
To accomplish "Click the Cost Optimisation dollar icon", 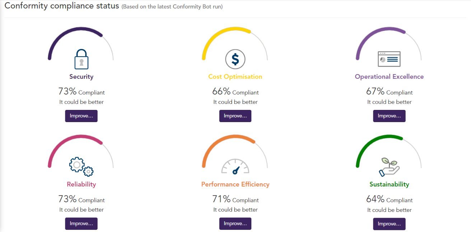I will click(235, 59).
